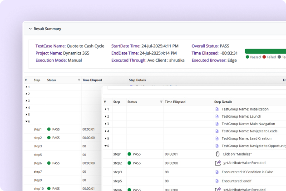The width and height of the screenshot is (286, 191).
Task: Click the getAttributeValue Executed share icon
Action: (x=217, y=163)
